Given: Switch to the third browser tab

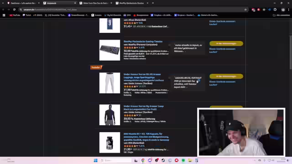Looking at the screenshot, I should coord(96,3).
